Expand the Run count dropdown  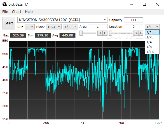[x=30, y=27]
